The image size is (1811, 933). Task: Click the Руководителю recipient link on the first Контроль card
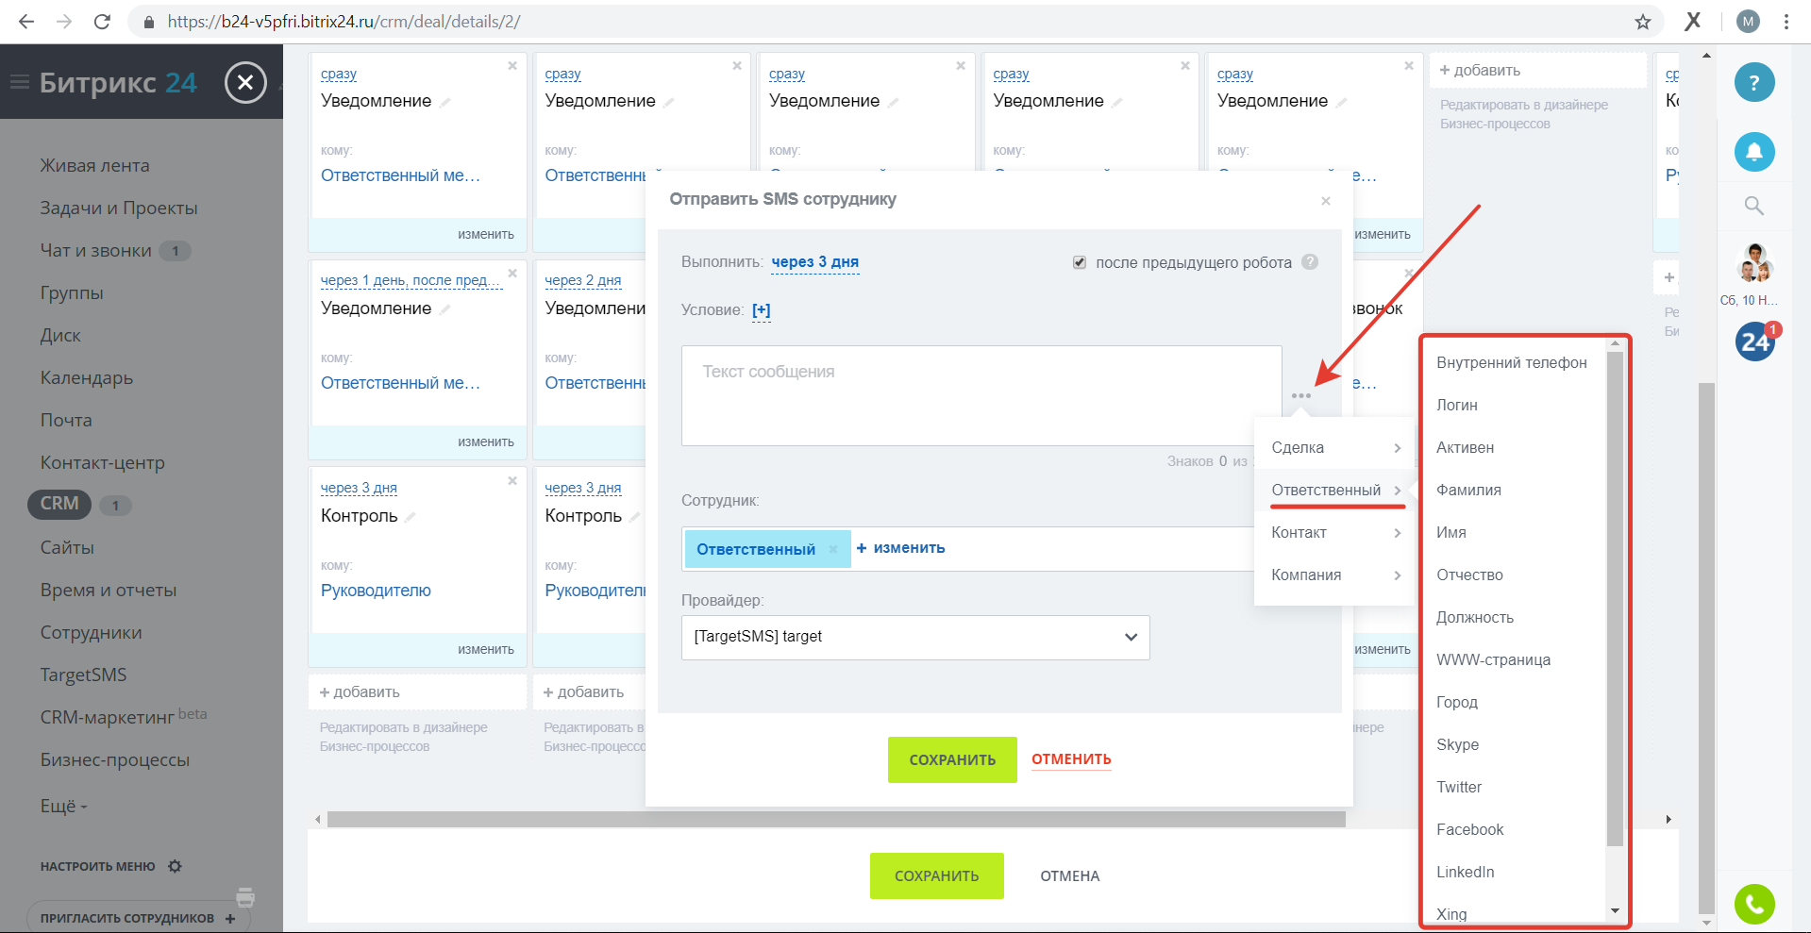(376, 591)
